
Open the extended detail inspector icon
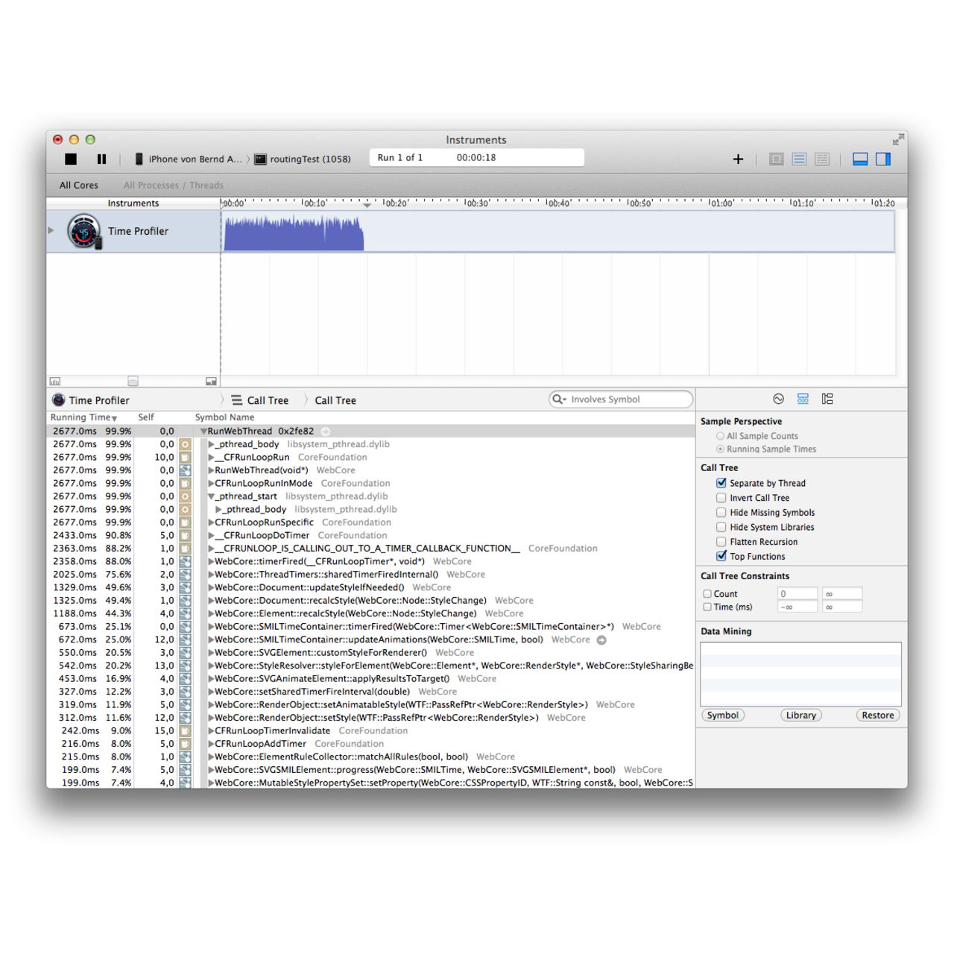pyautogui.click(x=827, y=399)
